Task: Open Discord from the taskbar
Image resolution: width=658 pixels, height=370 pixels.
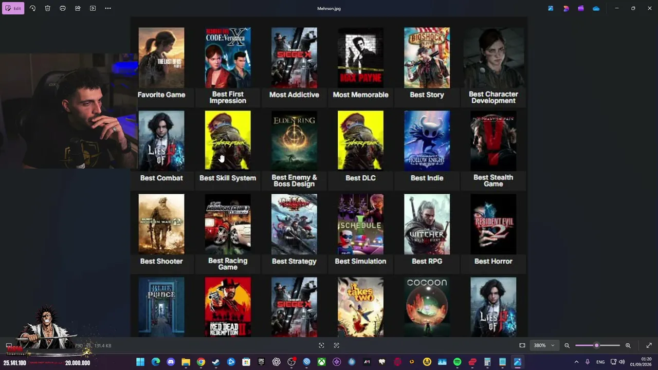Action: point(171,362)
